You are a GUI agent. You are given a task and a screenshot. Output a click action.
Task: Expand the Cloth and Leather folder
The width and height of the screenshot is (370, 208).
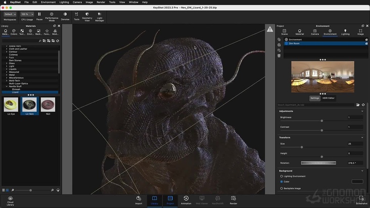(7, 49)
